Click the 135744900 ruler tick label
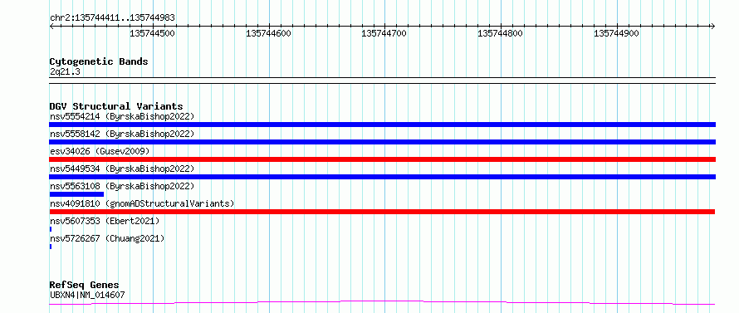The height and width of the screenshot is (313, 739). [x=616, y=33]
